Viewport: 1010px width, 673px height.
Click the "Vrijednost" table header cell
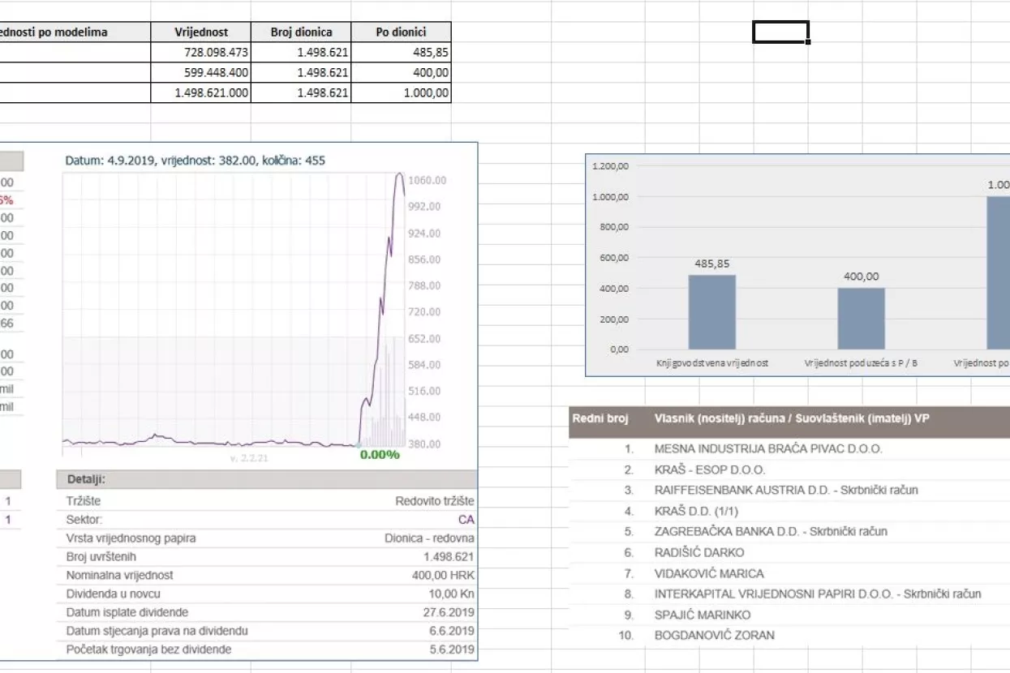tap(200, 32)
